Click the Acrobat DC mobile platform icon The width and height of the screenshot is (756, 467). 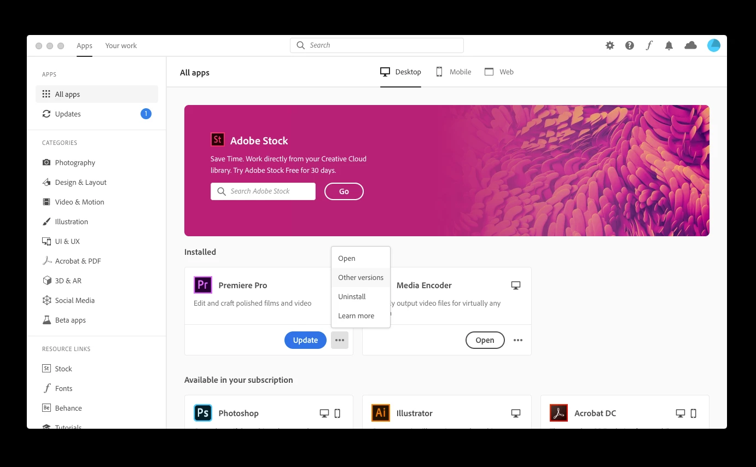pos(694,413)
